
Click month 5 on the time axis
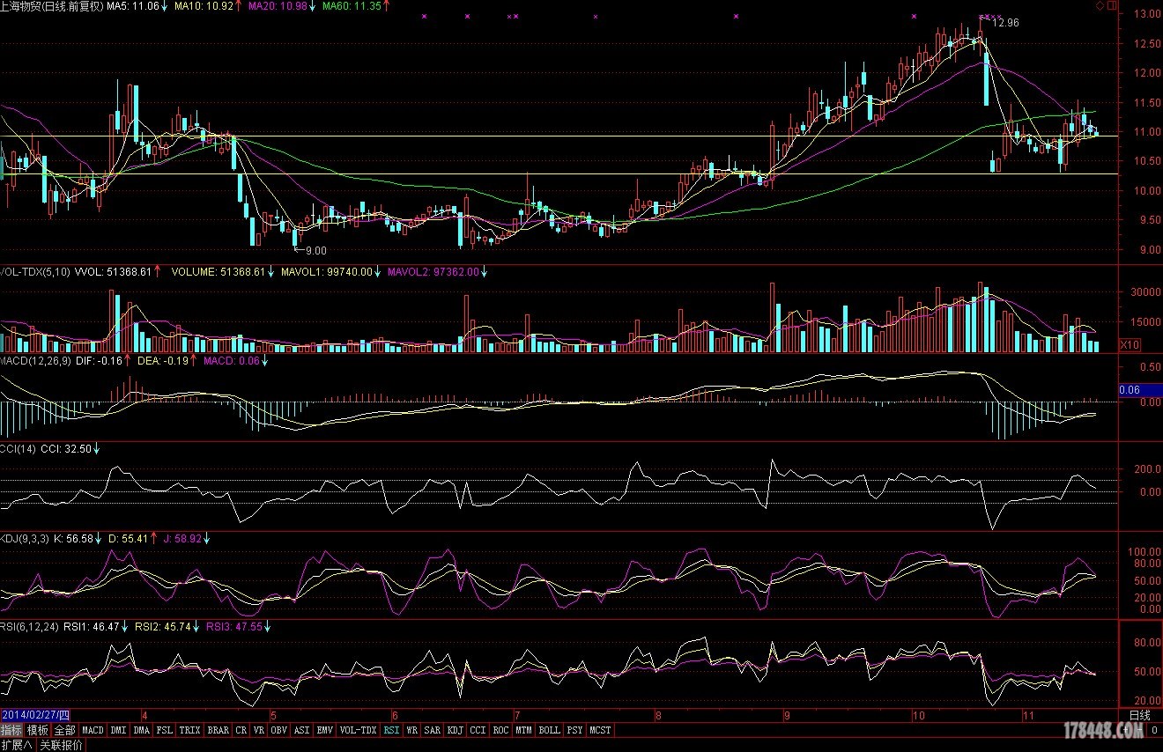click(273, 716)
